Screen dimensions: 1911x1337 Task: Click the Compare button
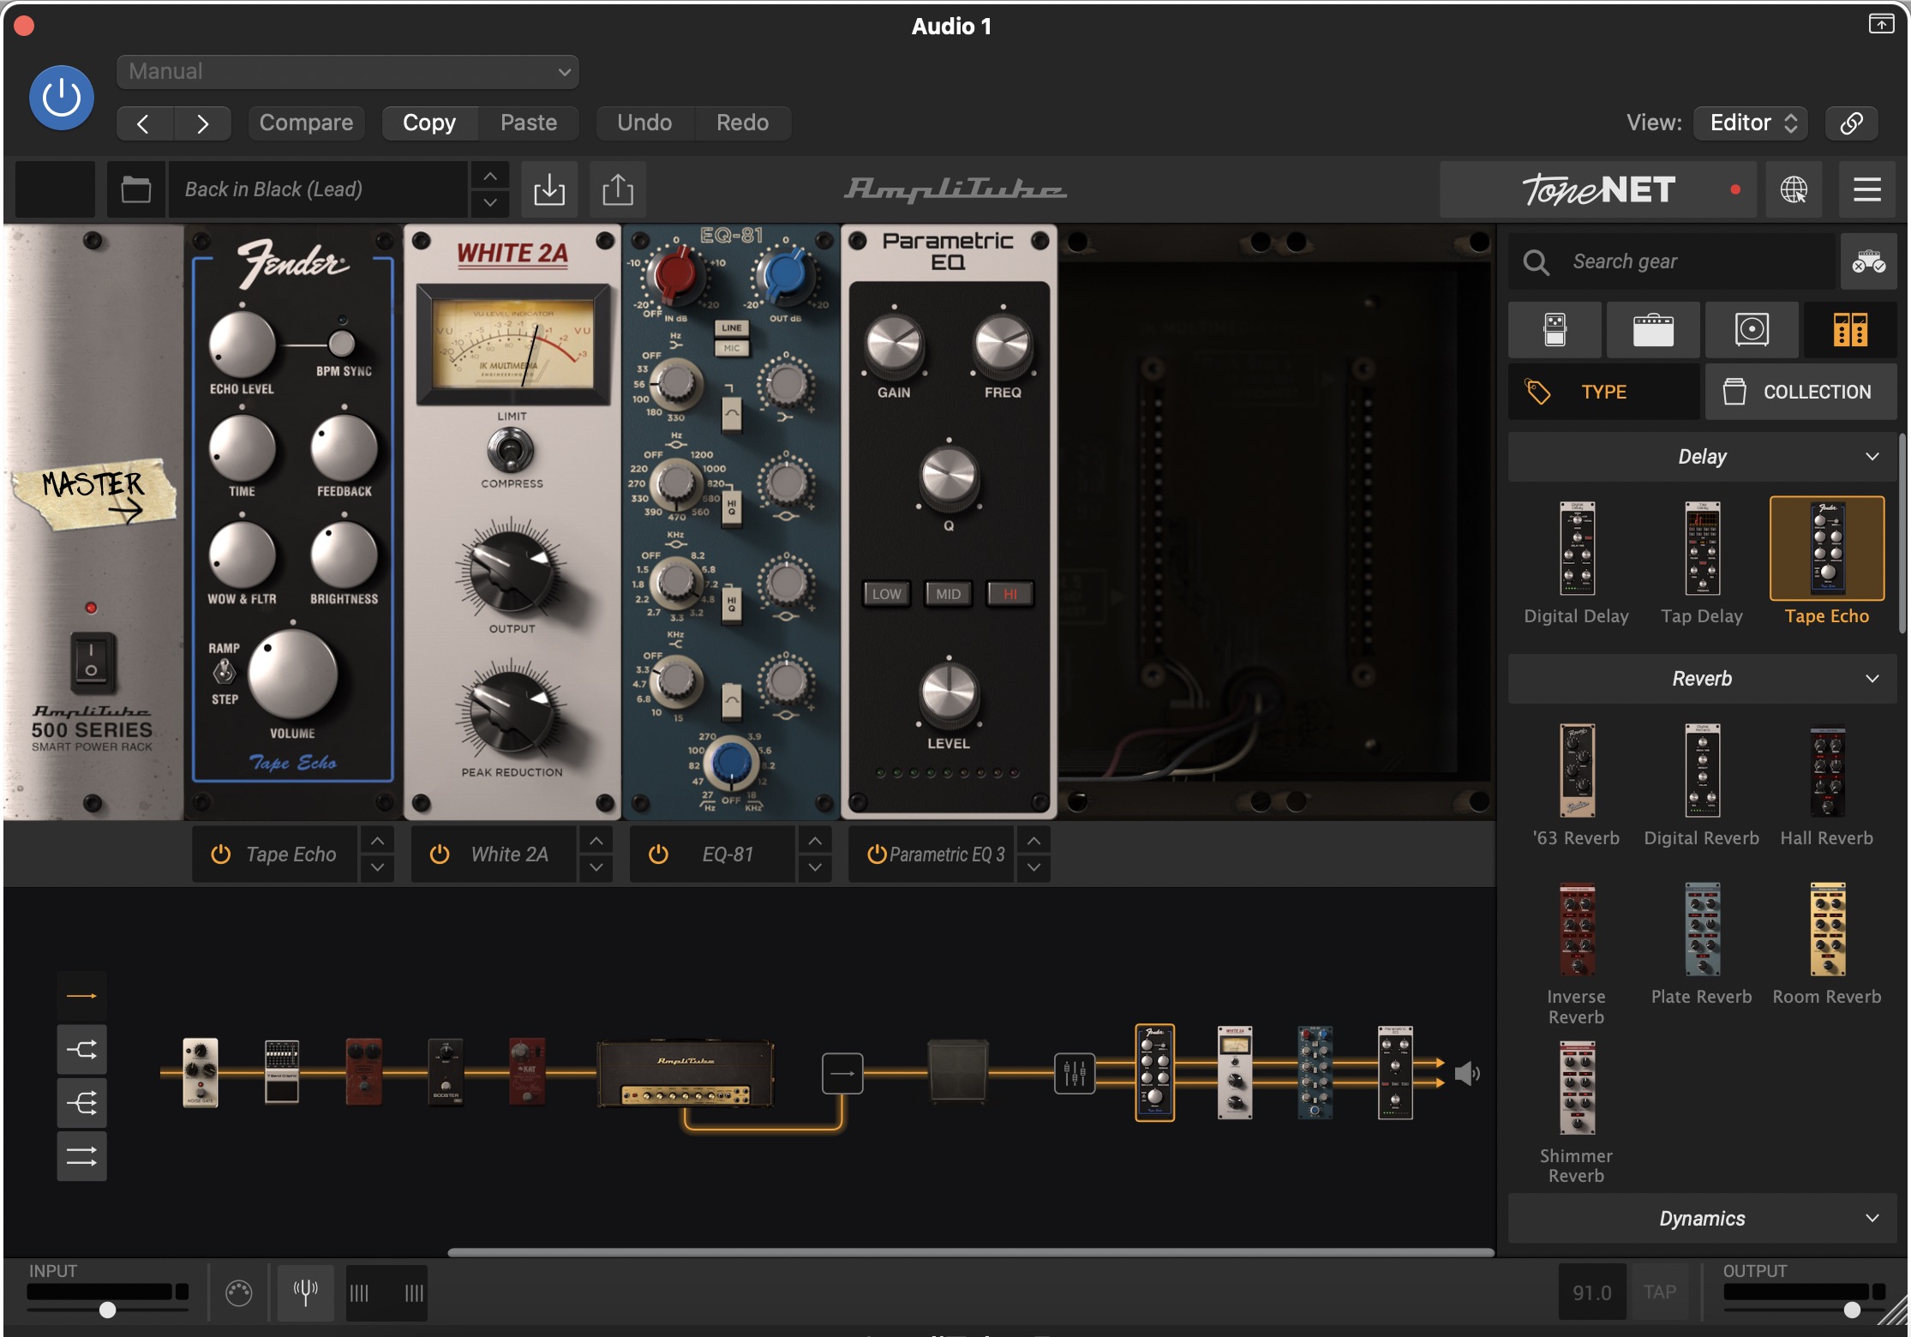pyautogui.click(x=306, y=123)
